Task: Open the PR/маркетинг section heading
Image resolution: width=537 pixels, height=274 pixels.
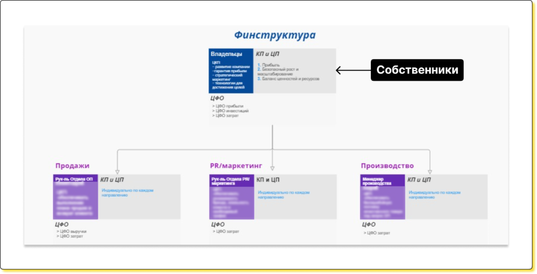Action: (236, 166)
